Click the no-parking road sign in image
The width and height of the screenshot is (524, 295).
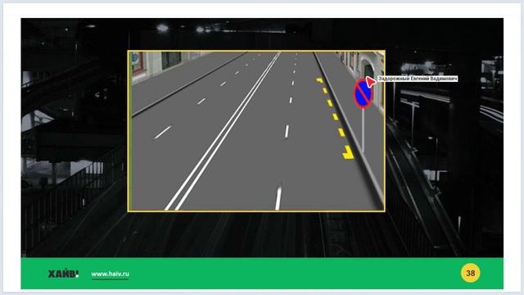(363, 94)
